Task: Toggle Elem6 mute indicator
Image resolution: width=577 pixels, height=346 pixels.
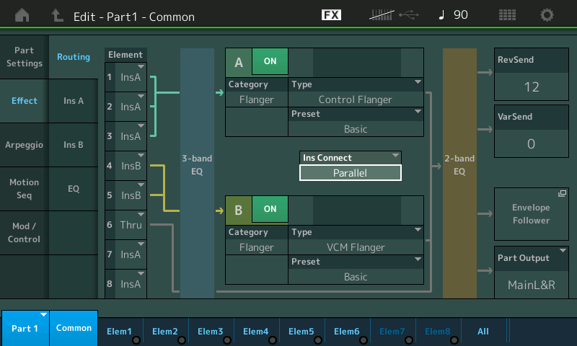Action: 364,340
